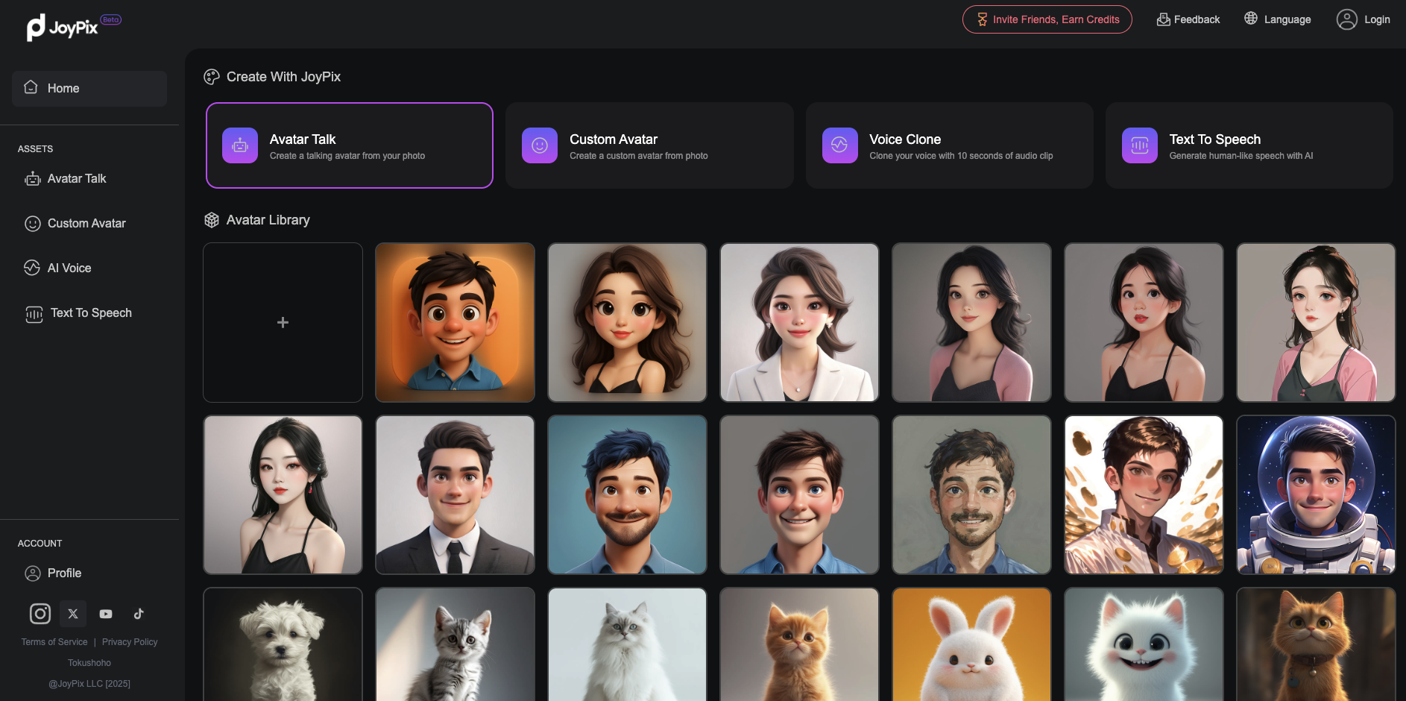Viewport: 1406px width, 701px height.
Task: Select the braided-hair girl in pink cardigan avatar
Action: [1316, 322]
